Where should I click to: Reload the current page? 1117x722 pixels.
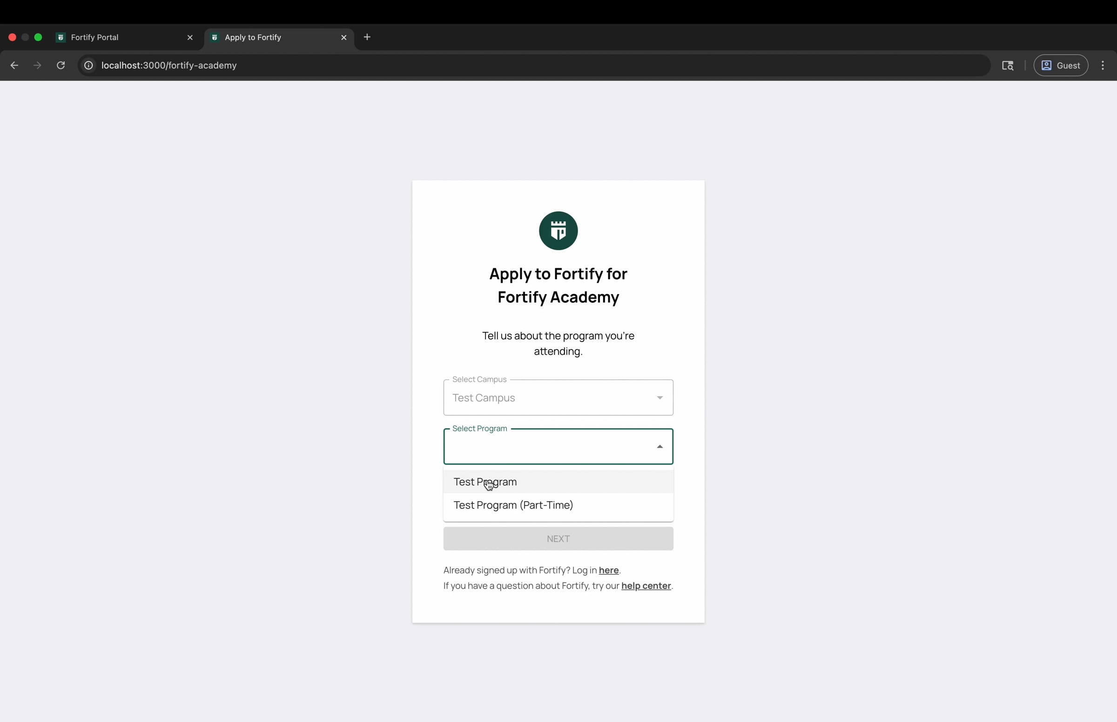tap(60, 65)
